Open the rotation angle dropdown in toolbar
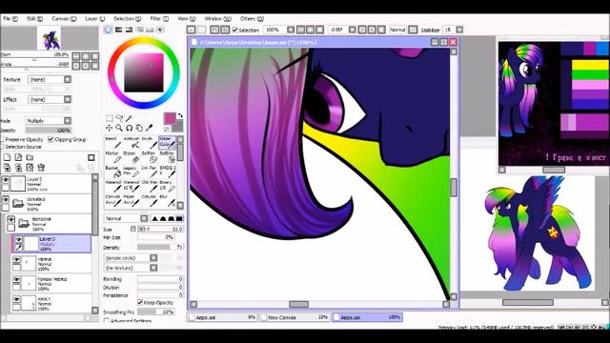 coord(352,30)
